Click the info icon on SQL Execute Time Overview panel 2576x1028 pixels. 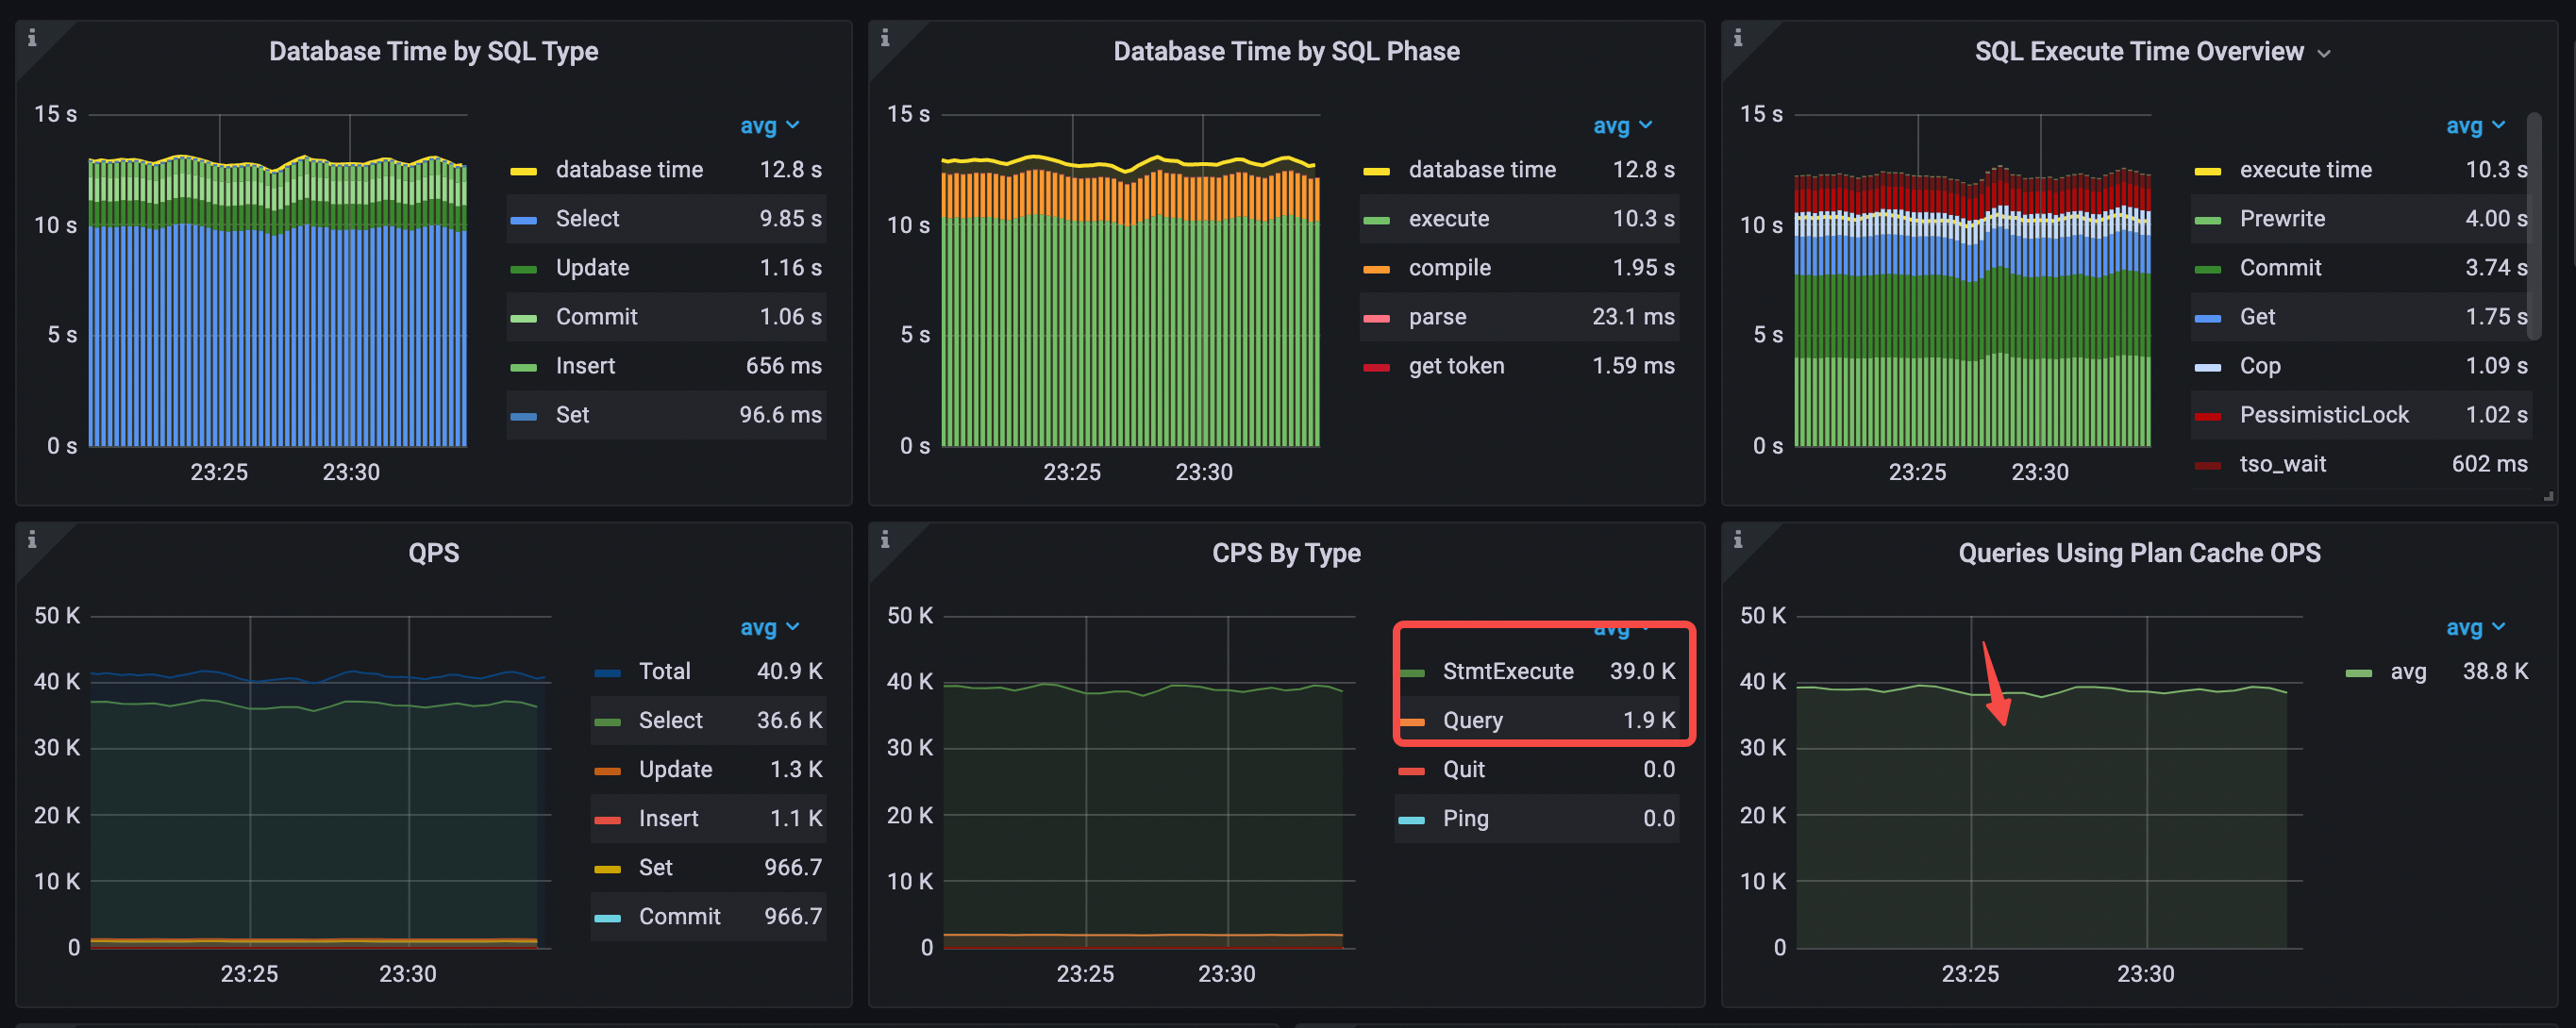pyautogui.click(x=1738, y=37)
